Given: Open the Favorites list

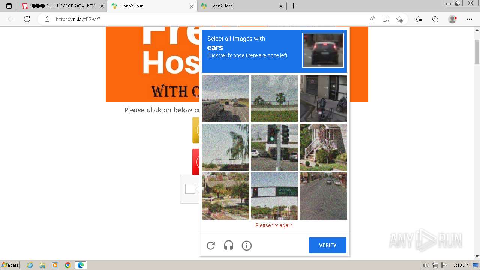Looking at the screenshot, I should coord(418,19).
